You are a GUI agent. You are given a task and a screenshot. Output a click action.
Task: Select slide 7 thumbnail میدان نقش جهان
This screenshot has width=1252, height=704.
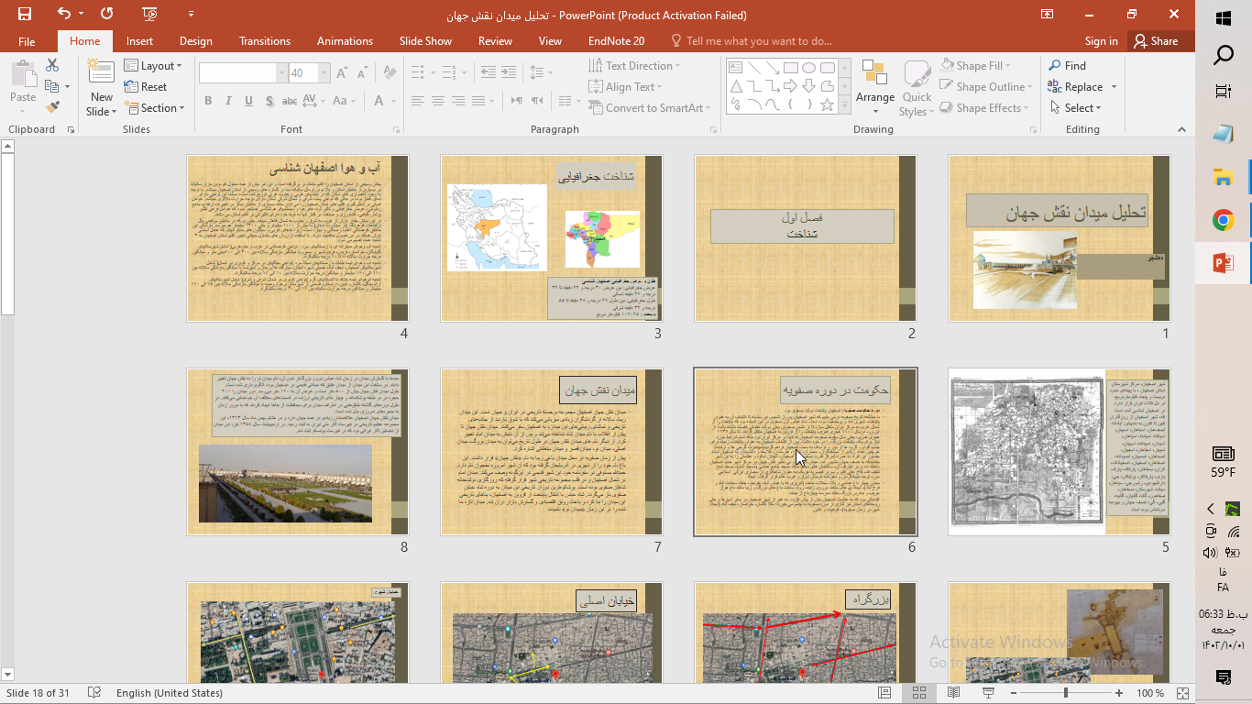(551, 452)
